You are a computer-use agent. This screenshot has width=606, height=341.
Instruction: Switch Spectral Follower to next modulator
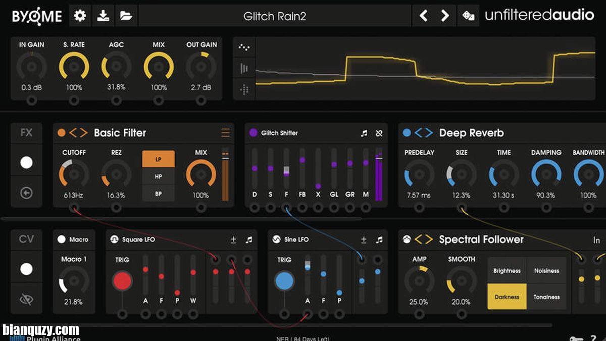(x=428, y=239)
